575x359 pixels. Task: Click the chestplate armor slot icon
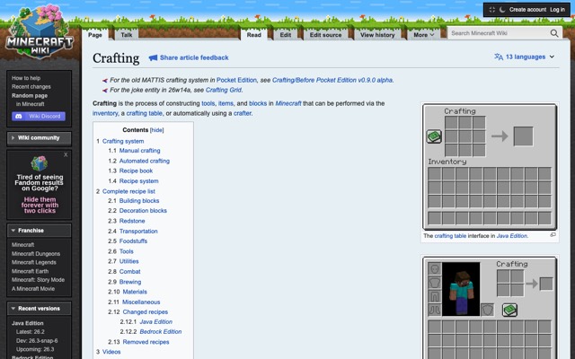point(435,283)
